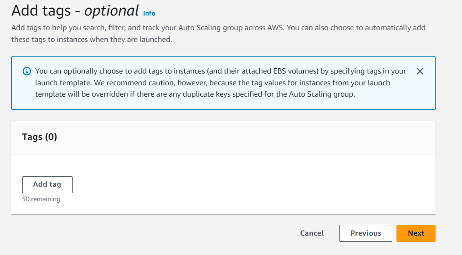Click the Add tags - optional page heading
Viewport: 462px width, 255px height.
(x=75, y=11)
